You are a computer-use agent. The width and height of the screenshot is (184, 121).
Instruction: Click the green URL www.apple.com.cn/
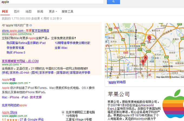click(15, 83)
